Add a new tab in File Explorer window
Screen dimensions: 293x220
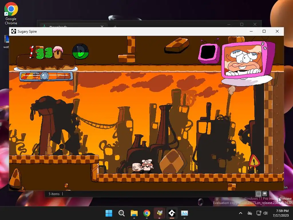pos(115,26)
